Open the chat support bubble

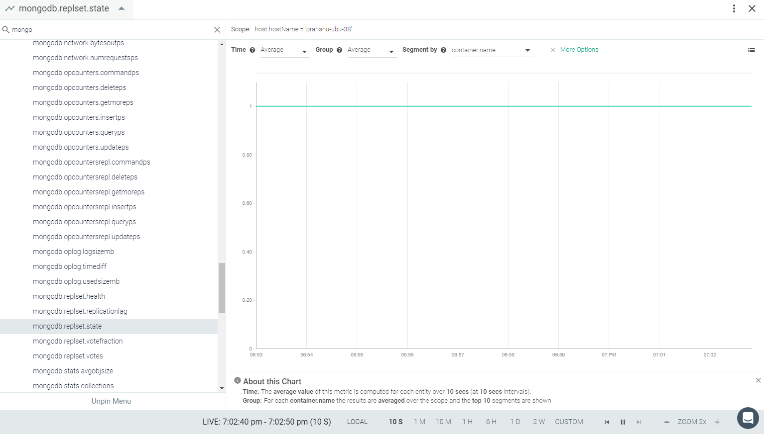pyautogui.click(x=748, y=418)
